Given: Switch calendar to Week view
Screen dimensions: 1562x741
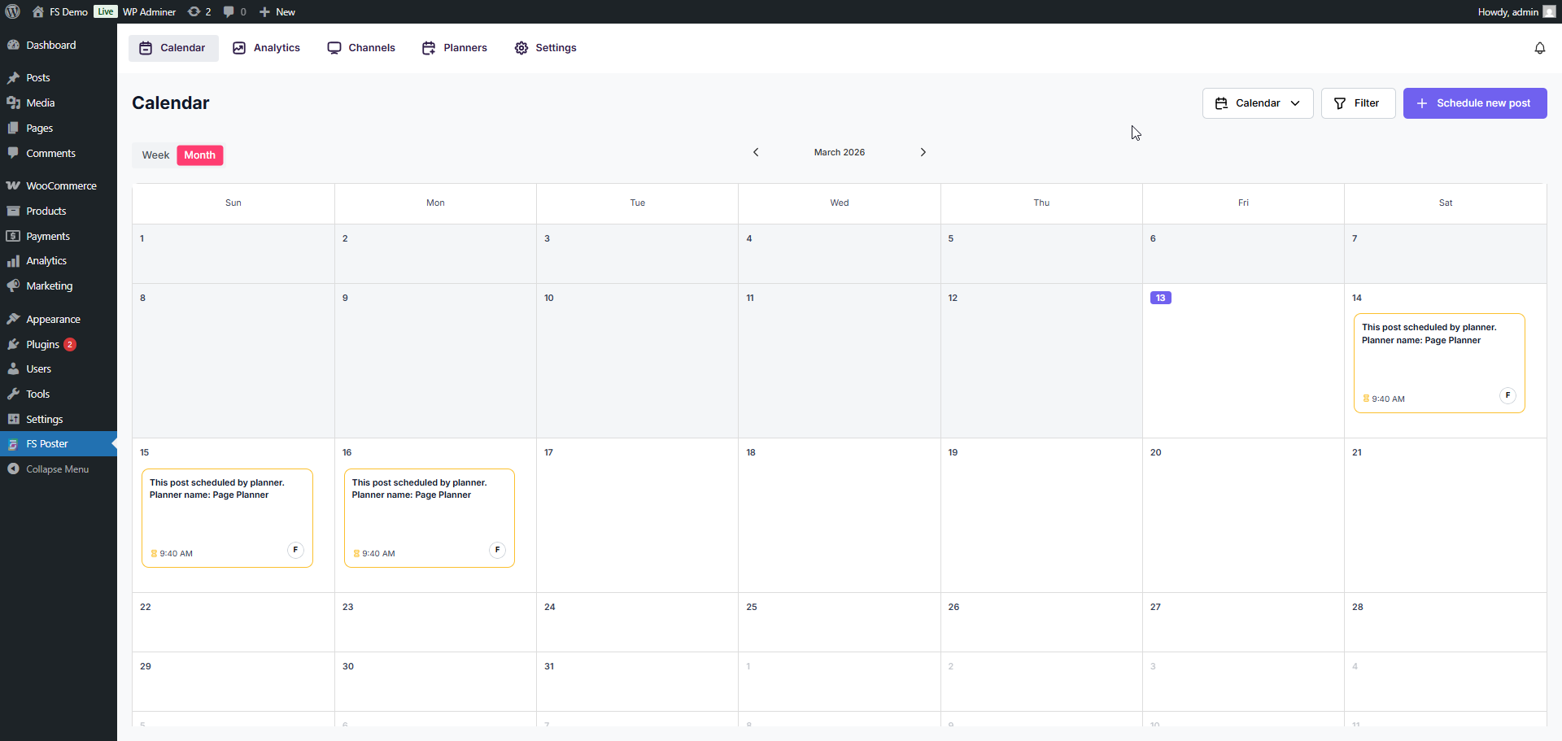Looking at the screenshot, I should coord(155,155).
